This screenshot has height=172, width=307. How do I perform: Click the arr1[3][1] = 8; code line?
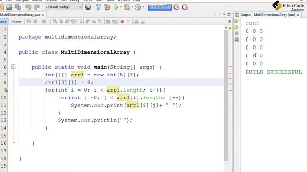(69, 82)
